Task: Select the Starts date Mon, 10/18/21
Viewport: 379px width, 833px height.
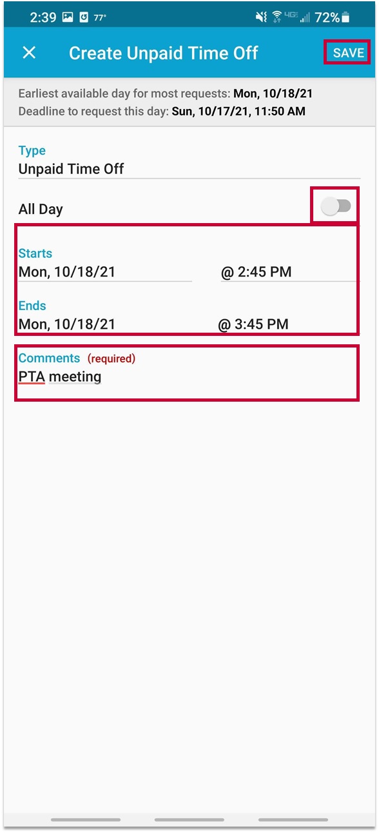Action: [105, 272]
